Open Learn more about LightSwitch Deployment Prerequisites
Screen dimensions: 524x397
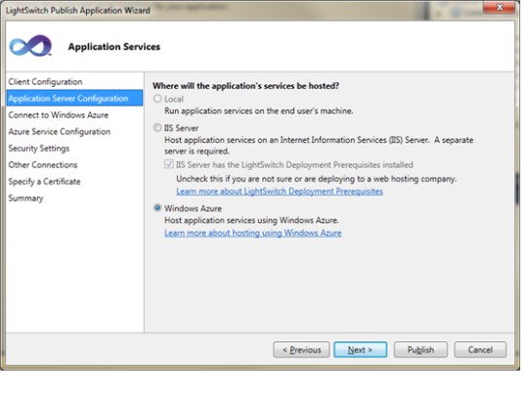[280, 192]
